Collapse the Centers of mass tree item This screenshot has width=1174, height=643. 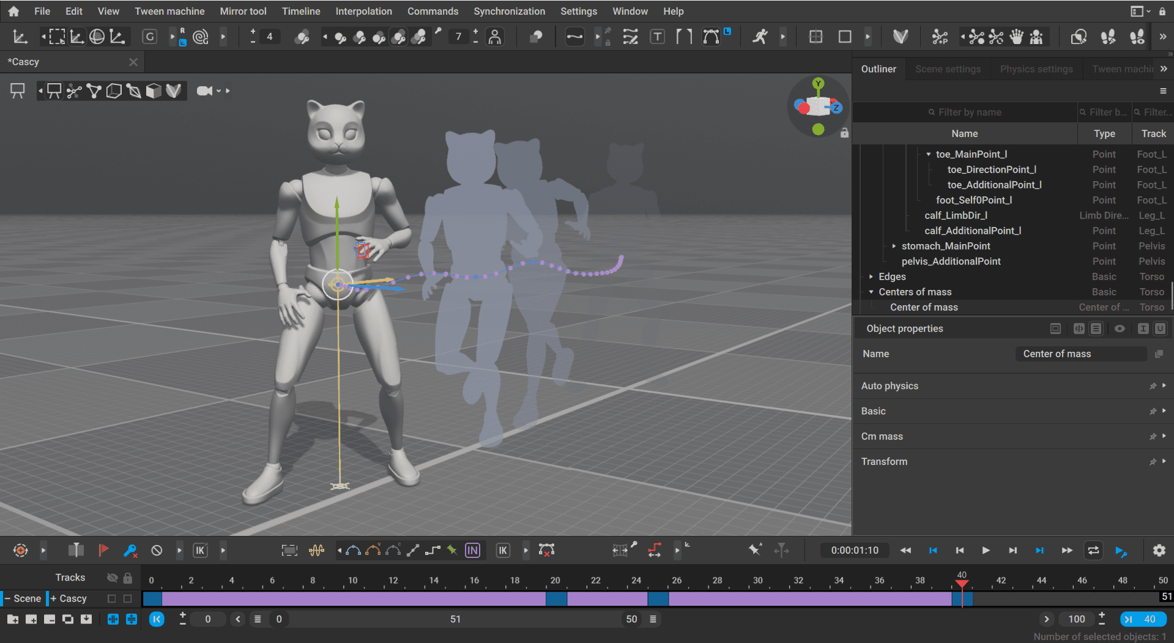pyautogui.click(x=871, y=292)
